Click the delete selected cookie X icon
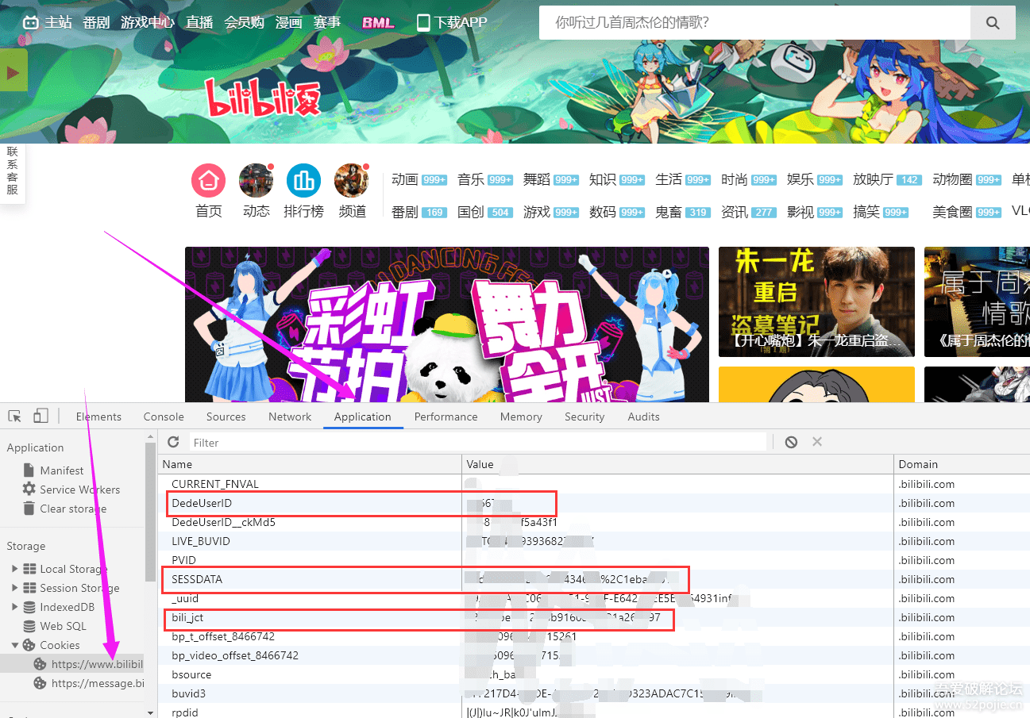This screenshot has width=1030, height=718. click(x=817, y=442)
